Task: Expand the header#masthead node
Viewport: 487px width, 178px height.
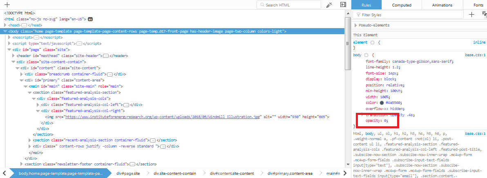Action: click(x=13, y=56)
